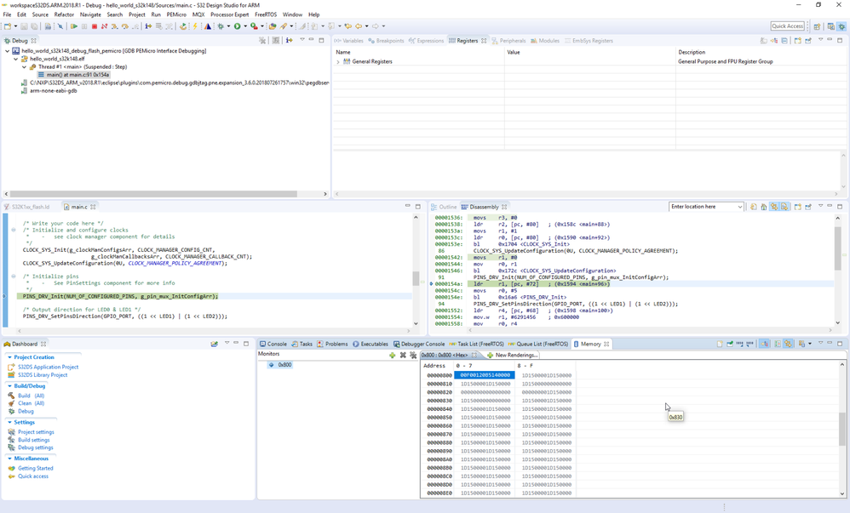Toggle Split Pane in Memory view
Image resolution: width=850 pixels, height=513 pixels.
[x=778, y=344]
